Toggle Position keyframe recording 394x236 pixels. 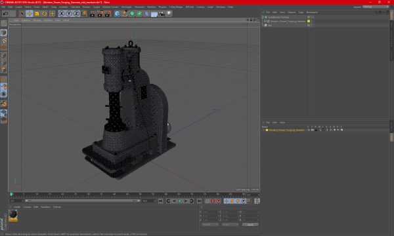[x=227, y=201]
